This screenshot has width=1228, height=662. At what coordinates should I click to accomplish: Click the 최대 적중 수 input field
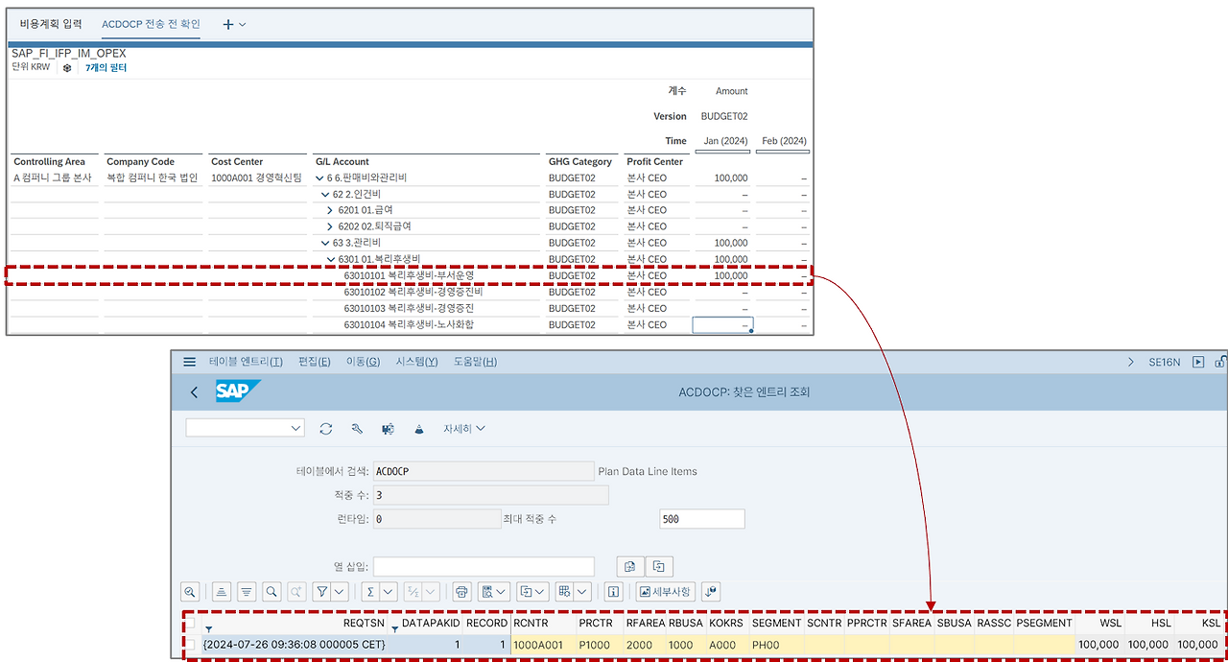[701, 517]
